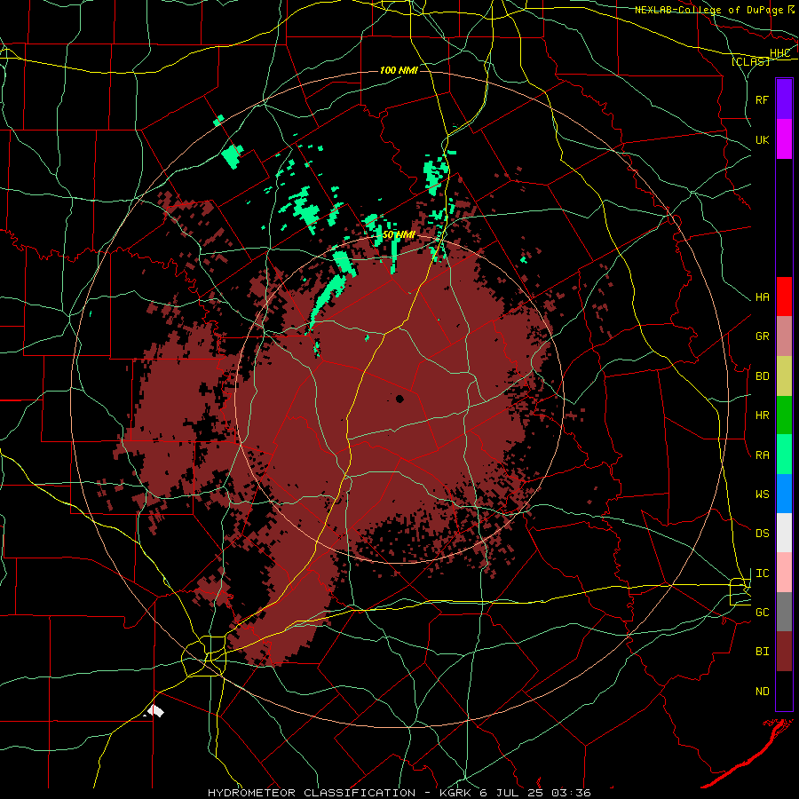
Task: Click the IC legend label
Action: pyautogui.click(x=762, y=574)
